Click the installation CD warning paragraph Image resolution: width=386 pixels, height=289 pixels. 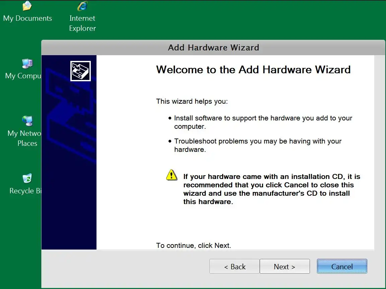coord(271,189)
